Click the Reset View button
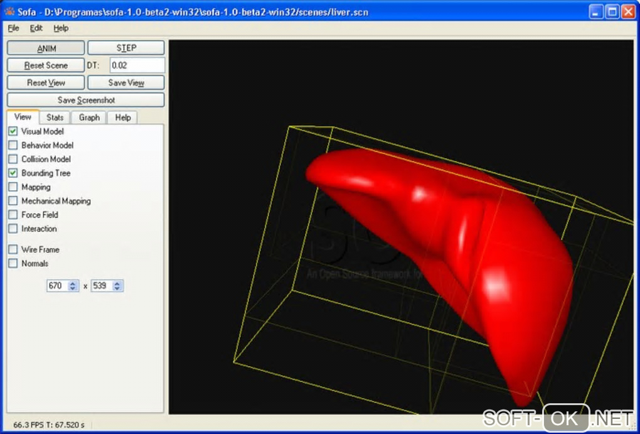This screenshot has height=434, width=640. coord(46,82)
